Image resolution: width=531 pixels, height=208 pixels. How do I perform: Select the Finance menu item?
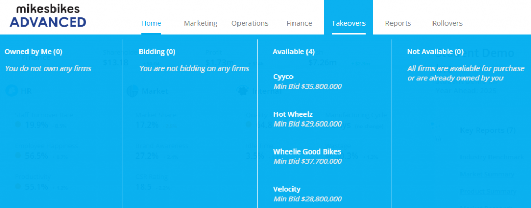(299, 23)
